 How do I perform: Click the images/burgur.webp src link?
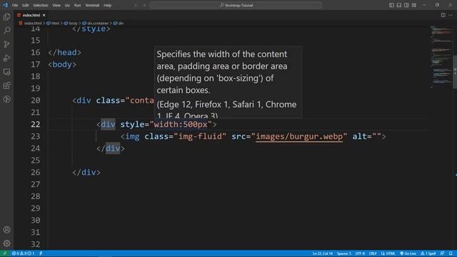(299, 136)
